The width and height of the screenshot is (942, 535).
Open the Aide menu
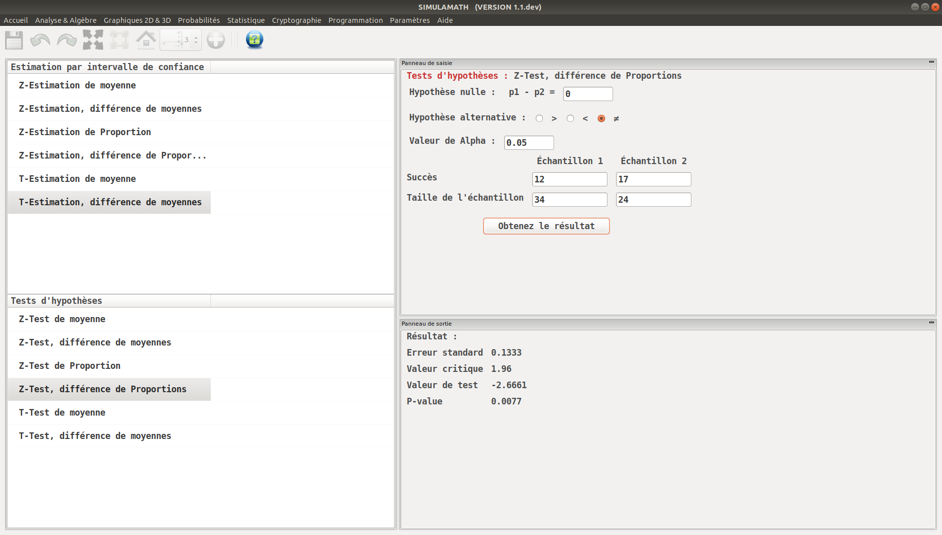445,20
